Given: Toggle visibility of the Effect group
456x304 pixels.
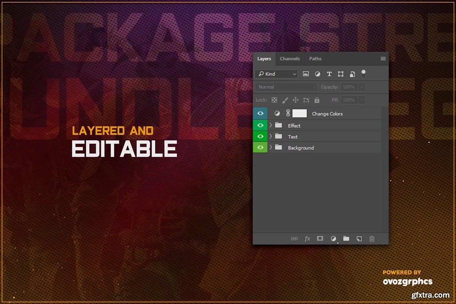Looking at the screenshot, I should pos(260,125).
